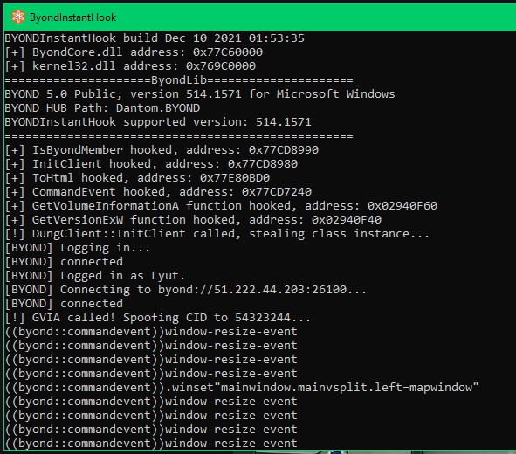Click the supported version 514.1571 line
The image size is (516, 454).
click(x=158, y=122)
